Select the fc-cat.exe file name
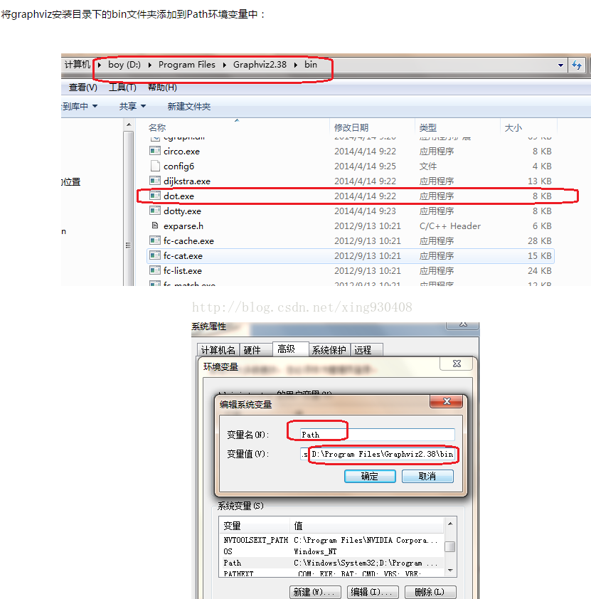Viewport: 591px width, 599px height. coord(183,255)
